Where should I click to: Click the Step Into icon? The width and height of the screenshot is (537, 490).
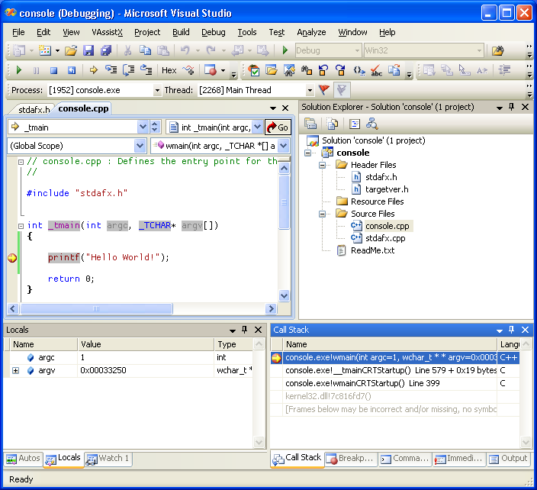coord(111,70)
